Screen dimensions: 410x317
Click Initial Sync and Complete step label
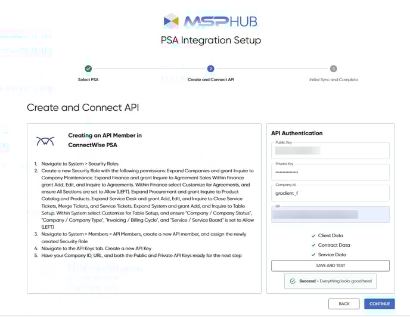[x=333, y=79]
